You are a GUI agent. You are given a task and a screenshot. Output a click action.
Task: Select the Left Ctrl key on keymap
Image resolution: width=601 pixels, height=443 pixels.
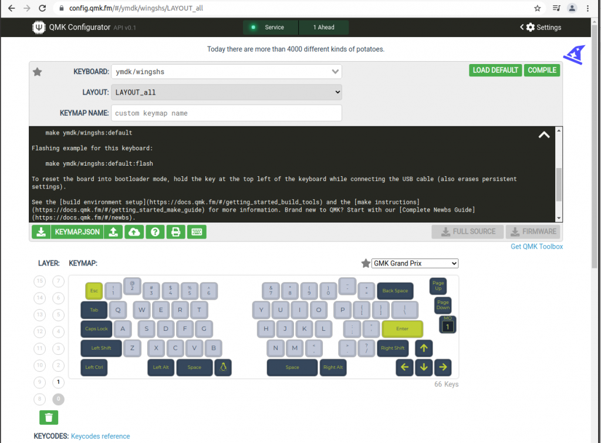[x=94, y=367]
